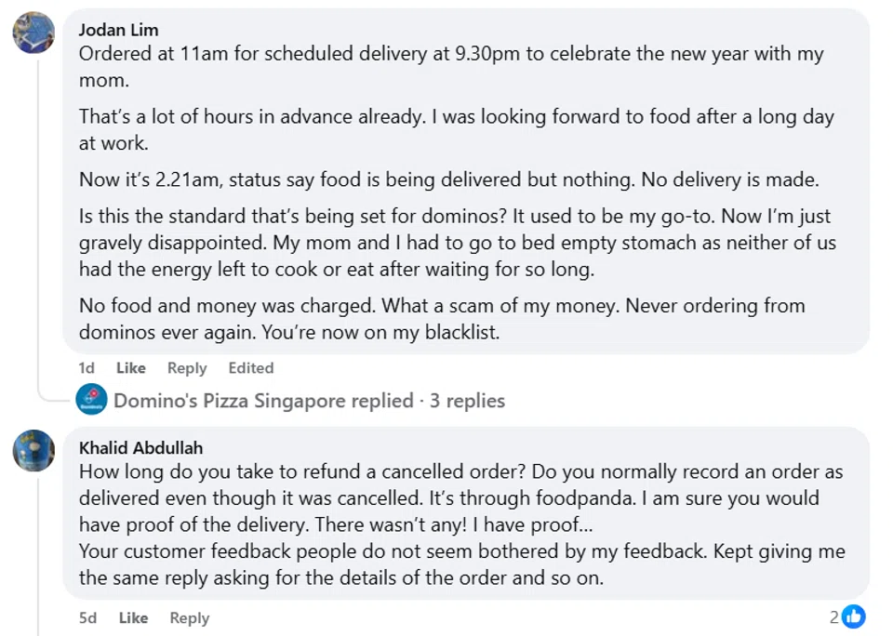
Task: Click the 1d timestamp on Jodan's comment
Action: tap(87, 368)
